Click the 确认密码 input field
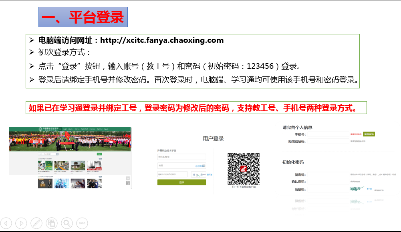 (328, 182)
